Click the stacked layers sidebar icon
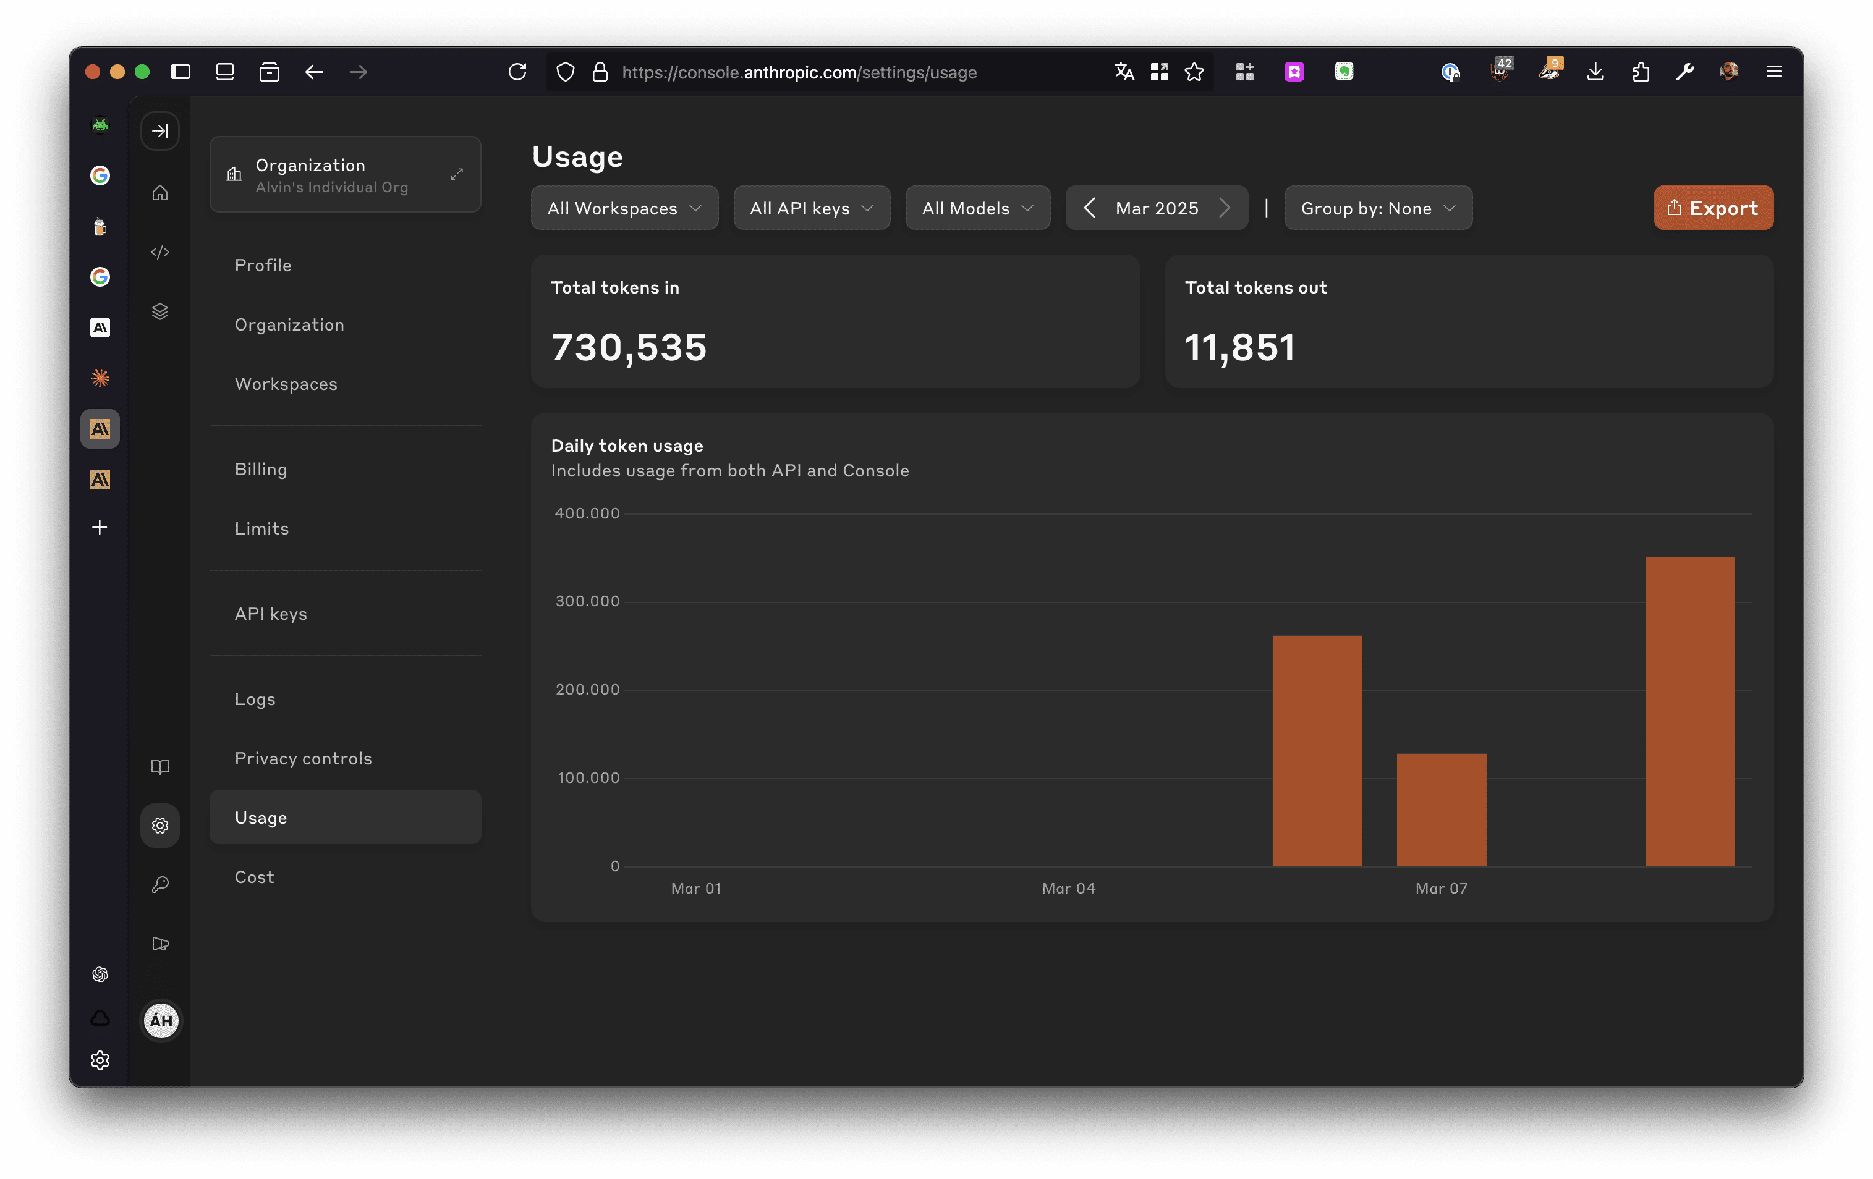This screenshot has height=1179, width=1873. coord(159,311)
